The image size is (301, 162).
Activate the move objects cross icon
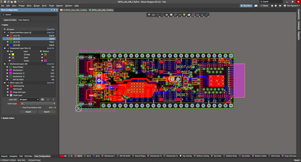point(158,15)
